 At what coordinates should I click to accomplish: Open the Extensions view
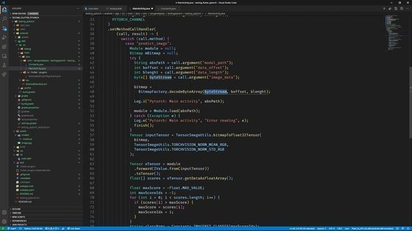click(5, 47)
